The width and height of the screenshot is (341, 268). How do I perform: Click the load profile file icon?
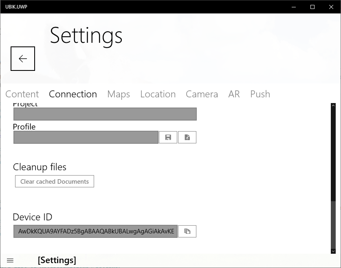click(187, 138)
